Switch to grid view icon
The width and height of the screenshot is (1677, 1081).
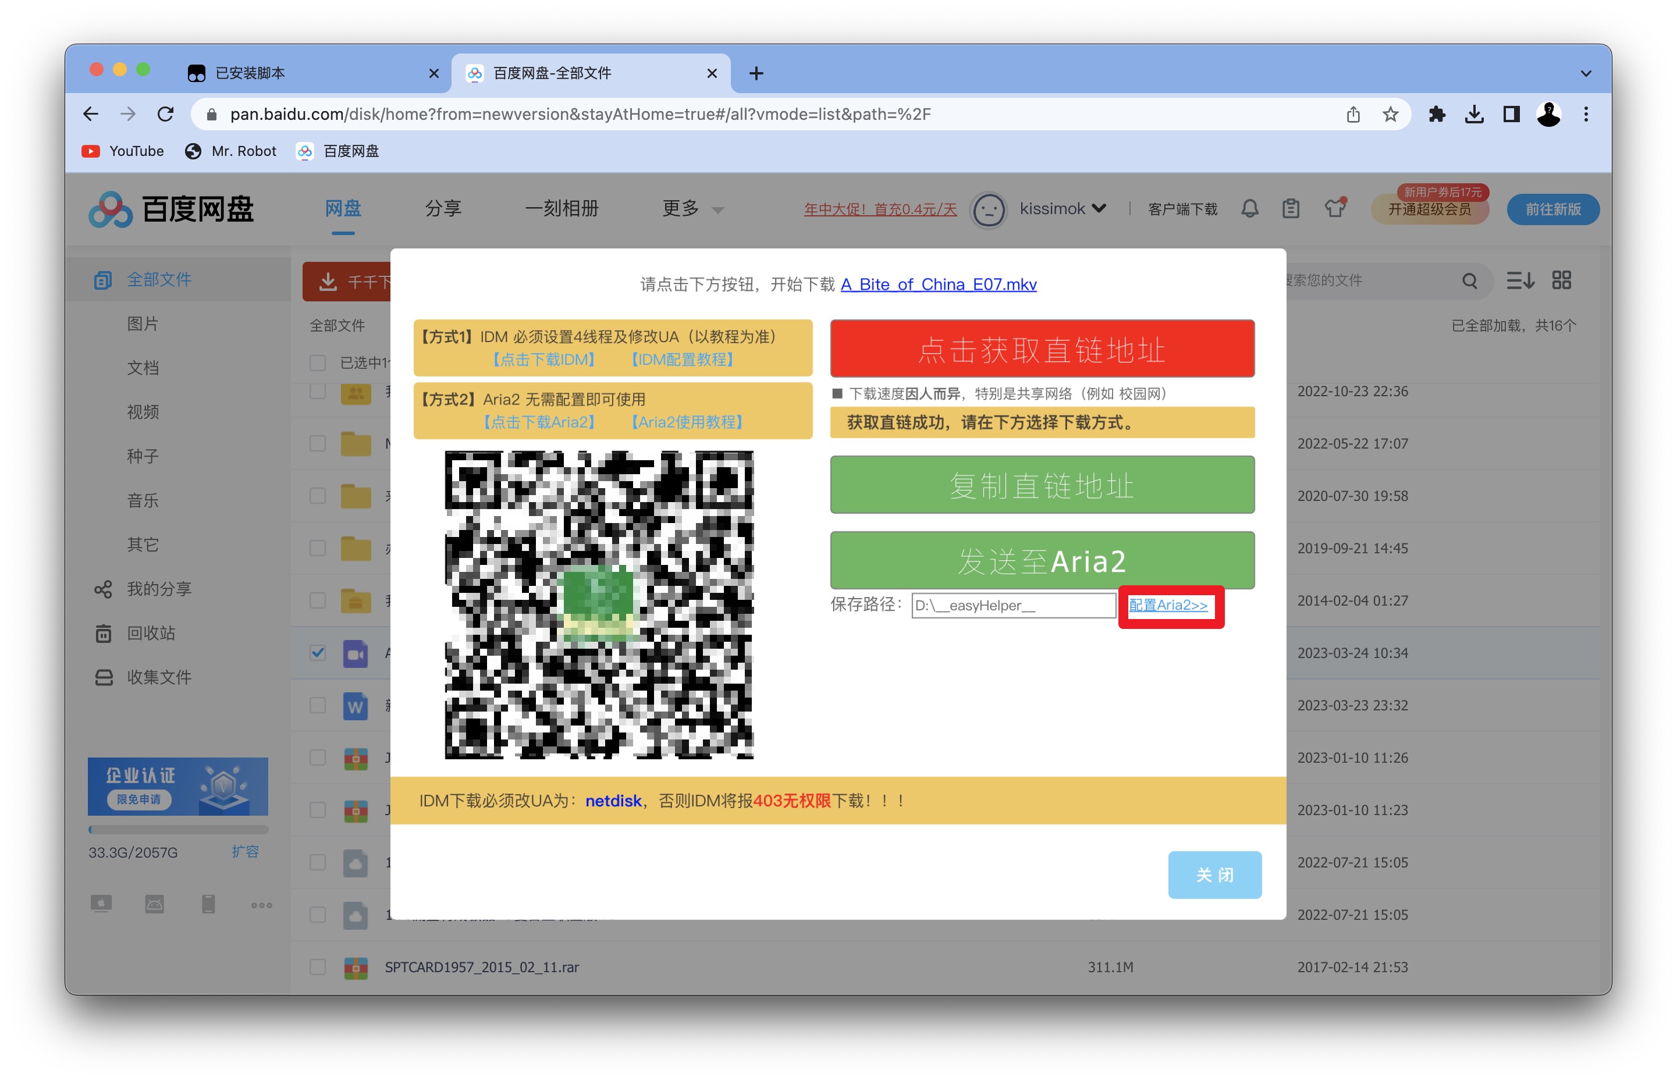pyautogui.click(x=1561, y=280)
